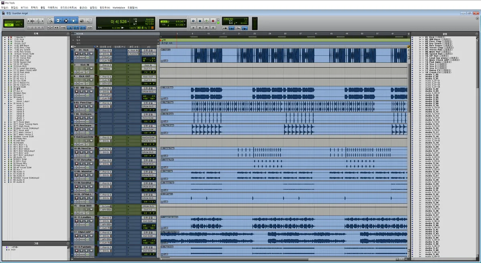Screen dimensions: 481x263
Task: Record-enable the 01. Kick track
Action: pos(76,54)
